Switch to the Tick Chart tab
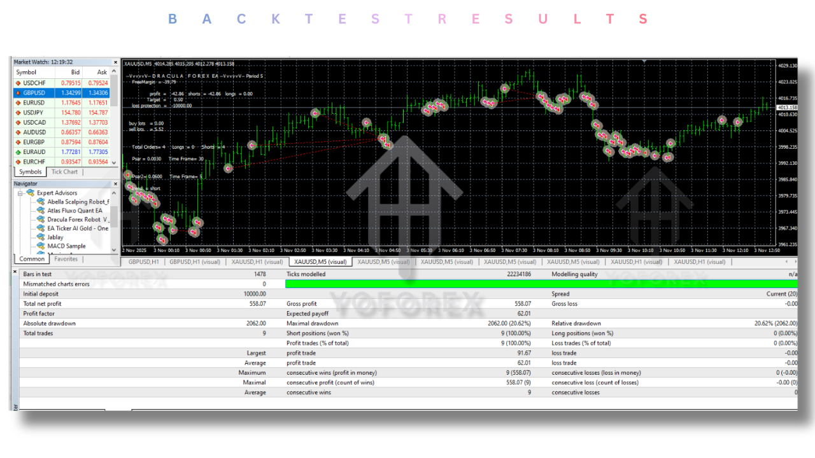 coord(64,172)
